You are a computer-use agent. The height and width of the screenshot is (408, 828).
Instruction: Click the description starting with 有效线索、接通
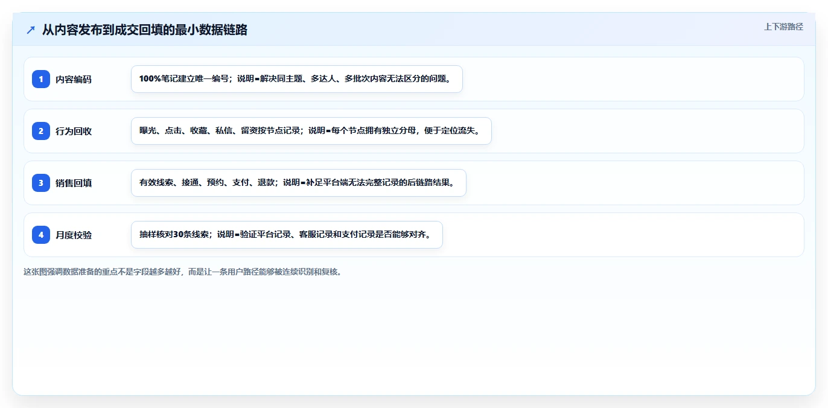pos(299,183)
